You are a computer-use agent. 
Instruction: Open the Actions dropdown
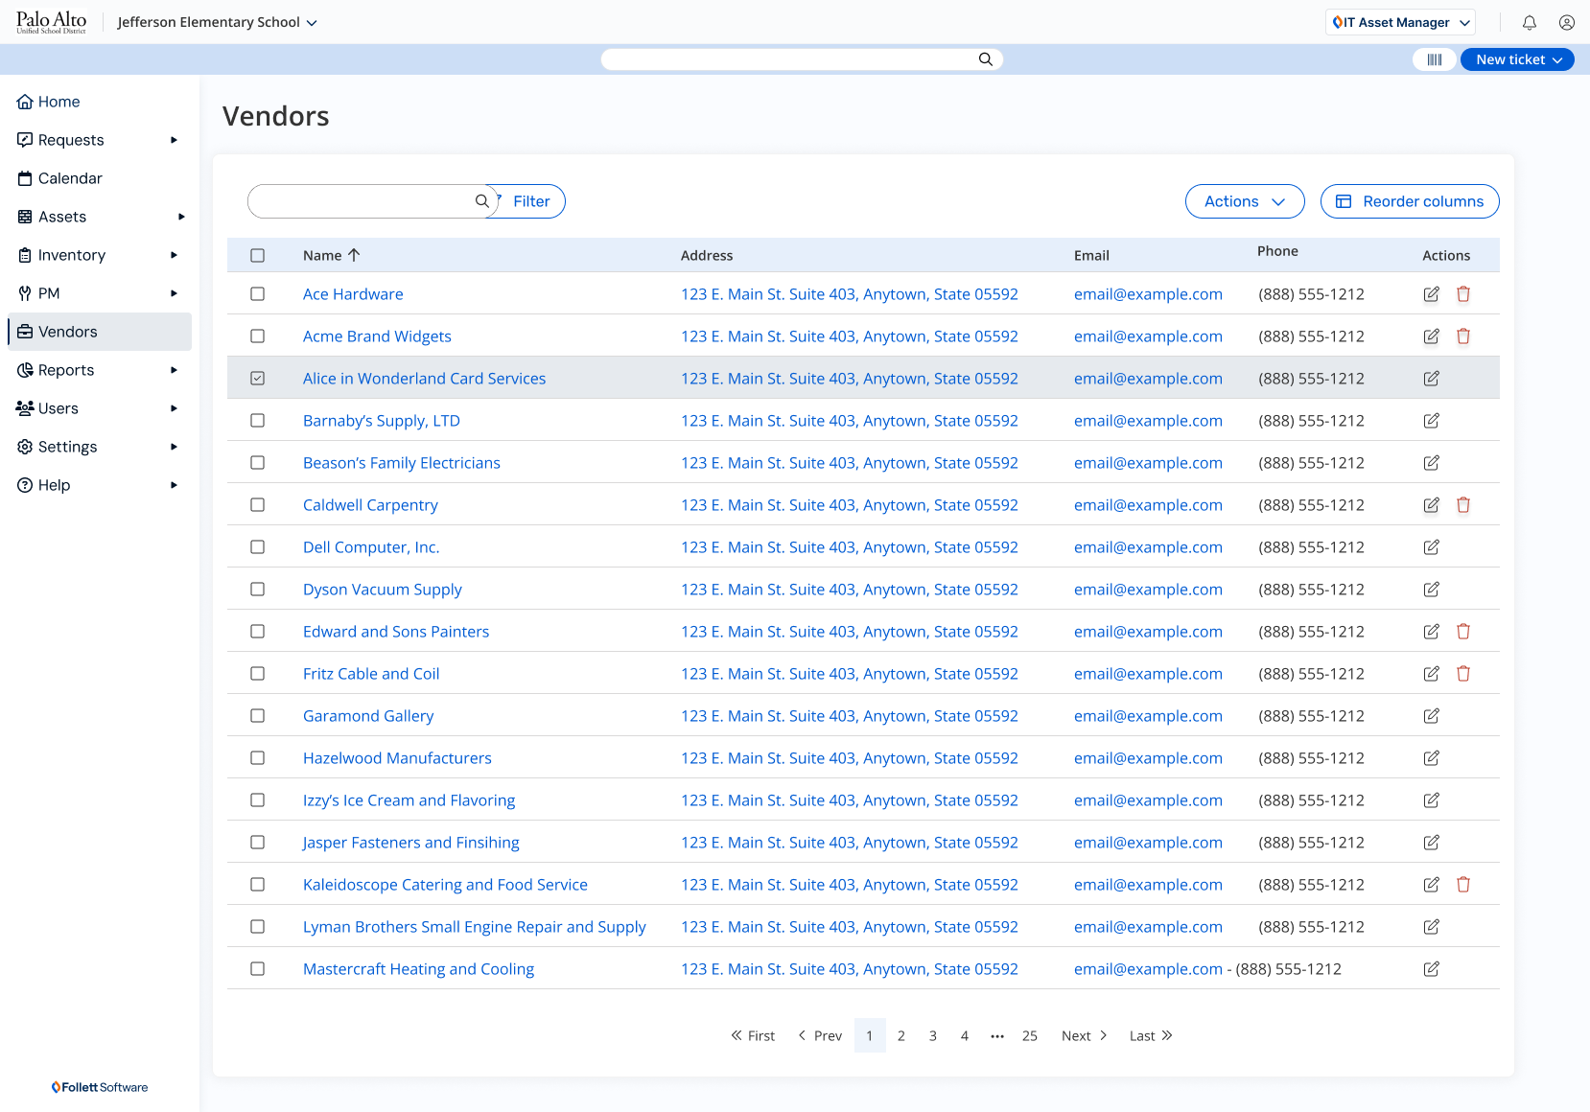tap(1244, 201)
